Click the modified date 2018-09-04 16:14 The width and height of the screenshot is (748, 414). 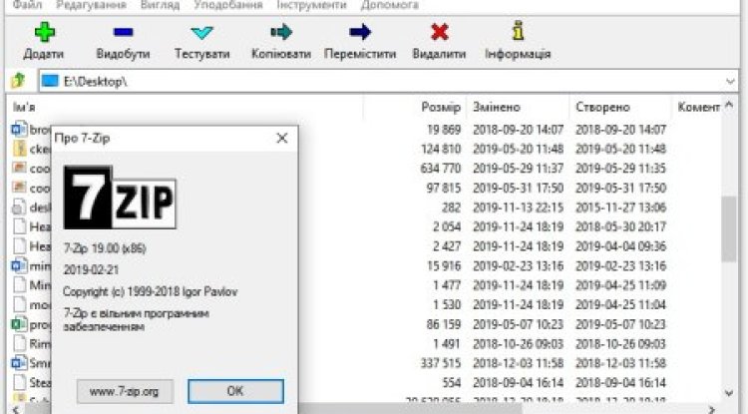point(518,382)
